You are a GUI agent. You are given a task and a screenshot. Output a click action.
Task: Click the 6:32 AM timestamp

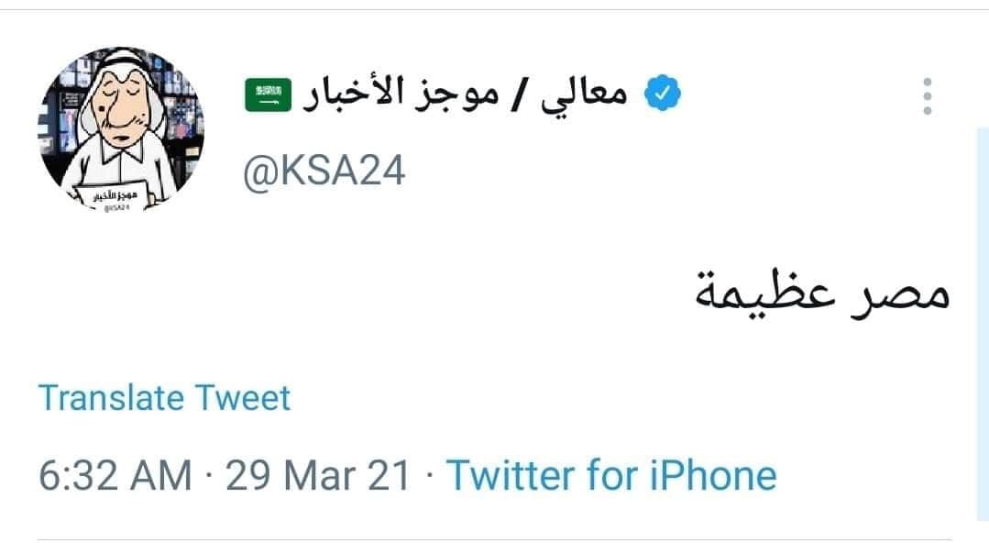[115, 475]
